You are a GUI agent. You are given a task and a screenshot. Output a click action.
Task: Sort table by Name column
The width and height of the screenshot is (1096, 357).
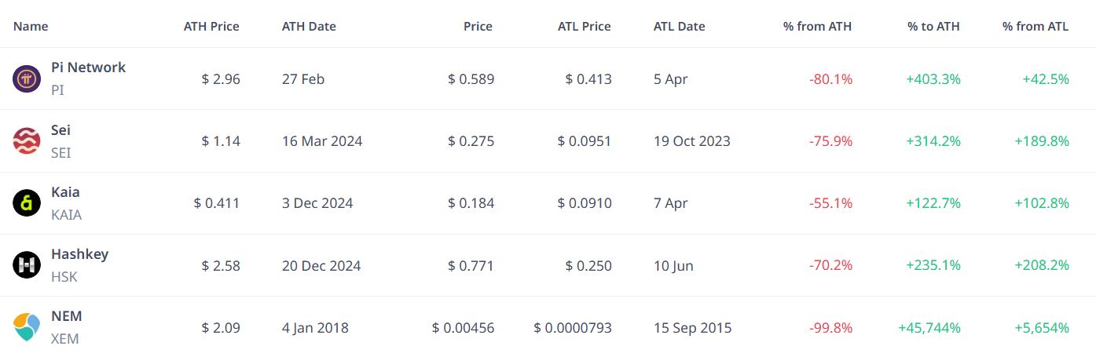tap(31, 26)
